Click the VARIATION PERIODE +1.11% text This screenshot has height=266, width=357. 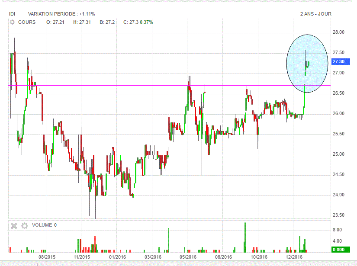tap(61, 14)
